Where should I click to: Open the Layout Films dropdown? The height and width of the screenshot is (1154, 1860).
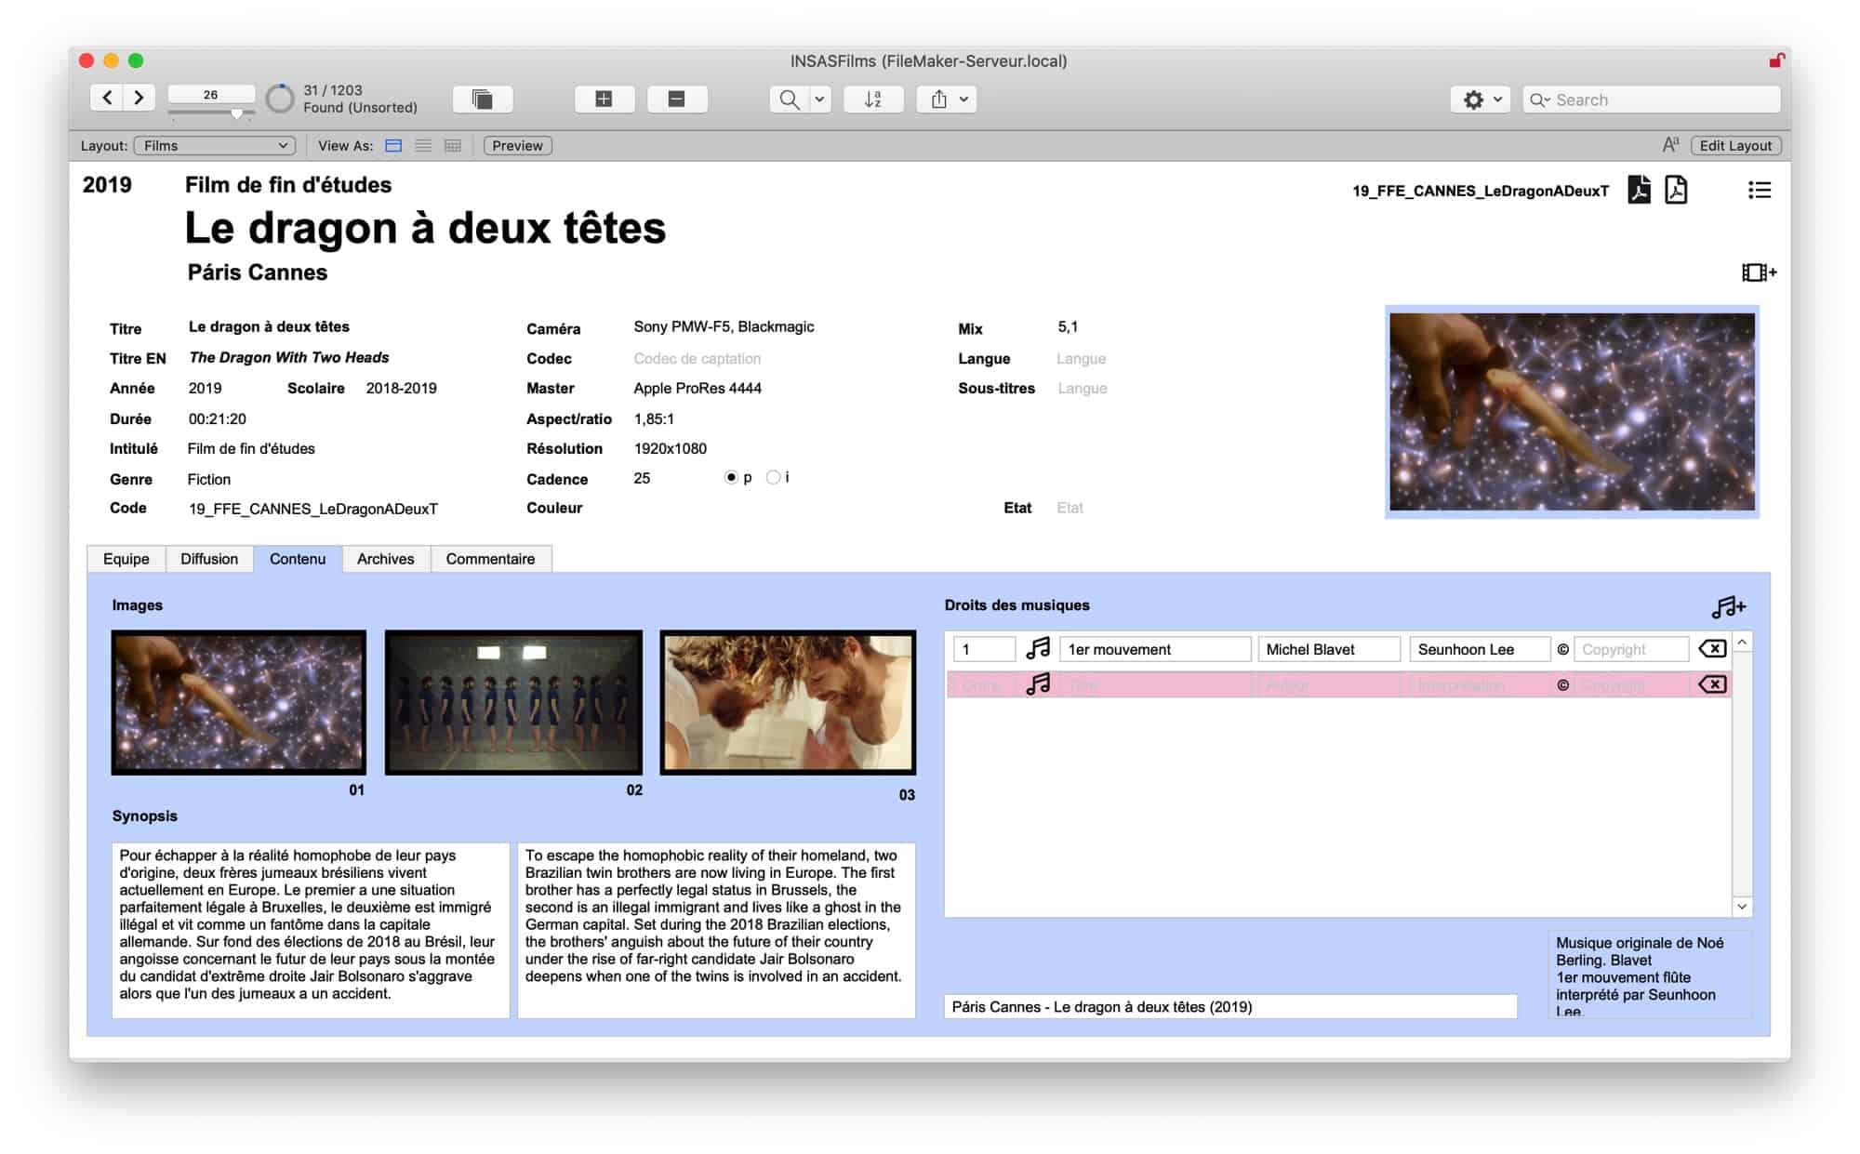215,146
